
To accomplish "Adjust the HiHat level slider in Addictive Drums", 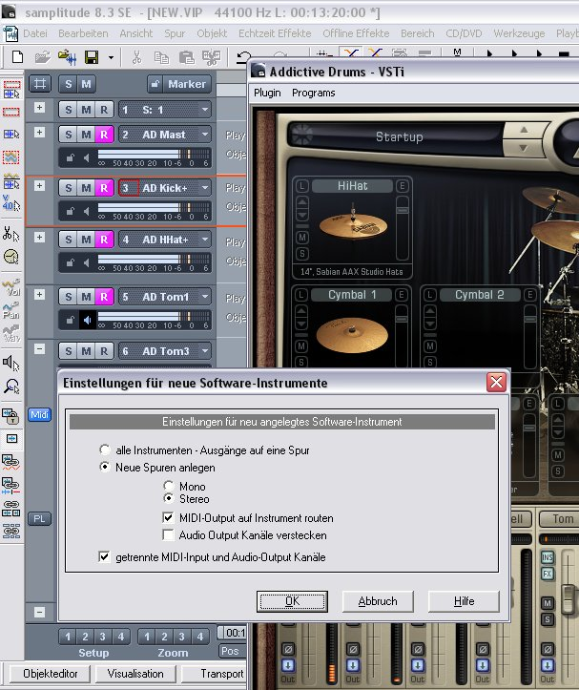I will [x=403, y=210].
